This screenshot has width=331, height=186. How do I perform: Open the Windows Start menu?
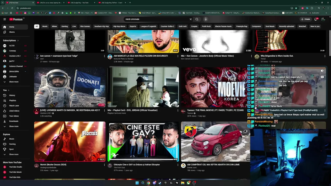click(137, 183)
